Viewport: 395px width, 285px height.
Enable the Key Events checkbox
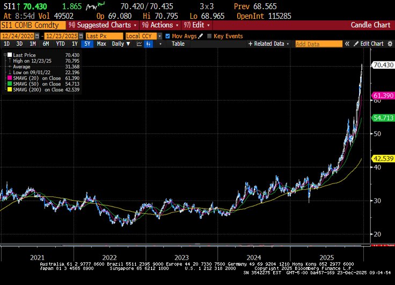[209, 36]
